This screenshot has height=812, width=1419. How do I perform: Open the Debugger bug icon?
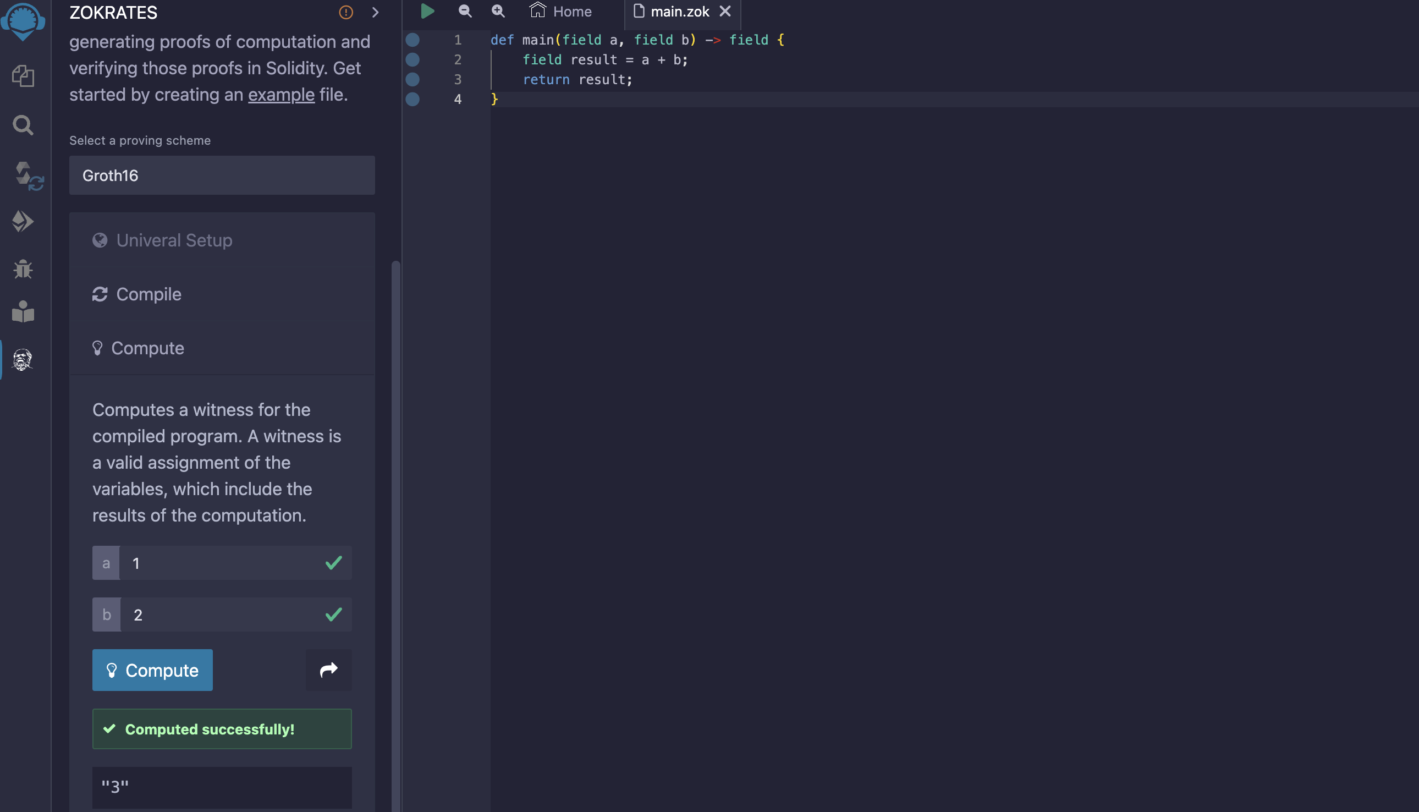coord(23,269)
